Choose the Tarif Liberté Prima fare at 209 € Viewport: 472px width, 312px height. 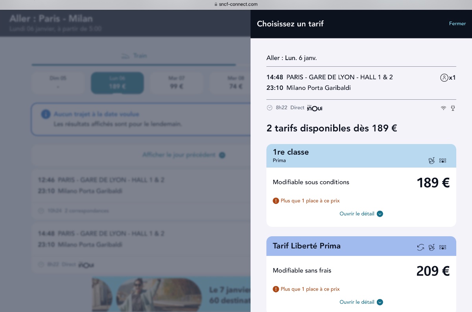click(361, 271)
